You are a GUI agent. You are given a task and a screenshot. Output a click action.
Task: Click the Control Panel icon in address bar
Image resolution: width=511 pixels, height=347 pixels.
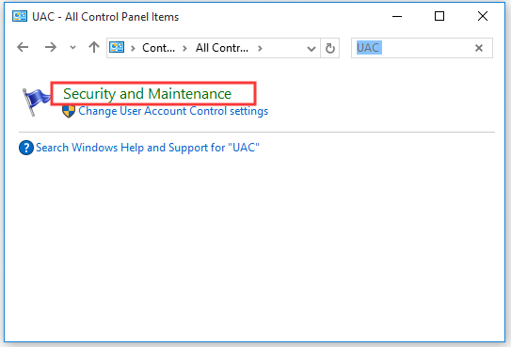click(x=117, y=48)
